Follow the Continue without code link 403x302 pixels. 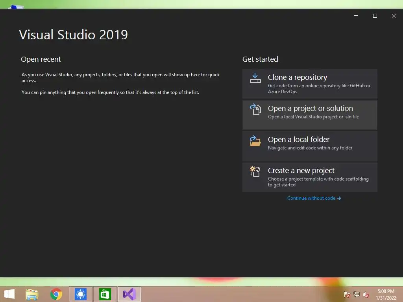(314, 198)
